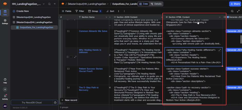Open the Section Name column dropdown arrow
Screen dimensions: 242x110
click(x=106, y=17)
